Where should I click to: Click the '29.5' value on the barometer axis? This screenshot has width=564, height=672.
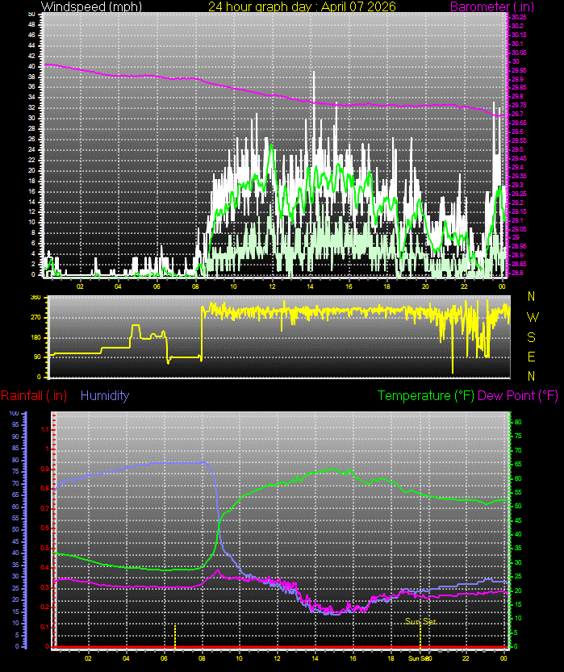click(517, 149)
